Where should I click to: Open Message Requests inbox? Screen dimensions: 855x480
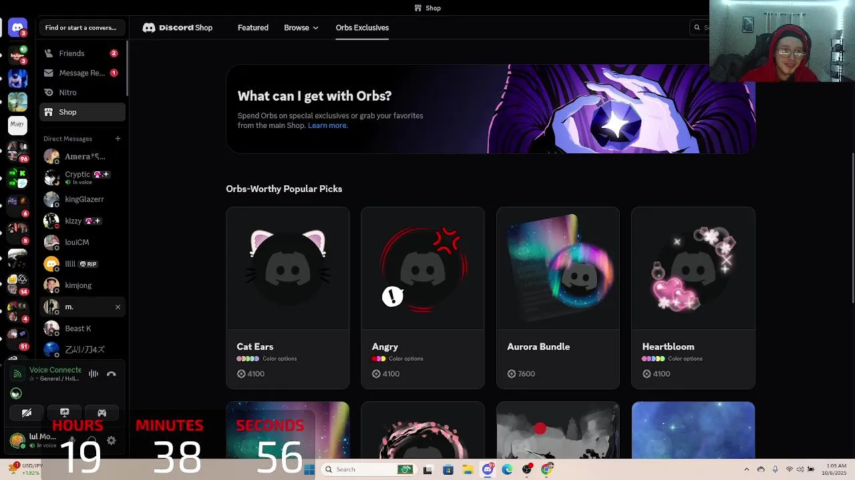[x=82, y=73]
